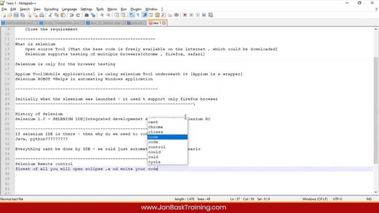Open the Tools menu
Image resolution: width=379 pixels, height=213 pixels.
coord(100,9)
